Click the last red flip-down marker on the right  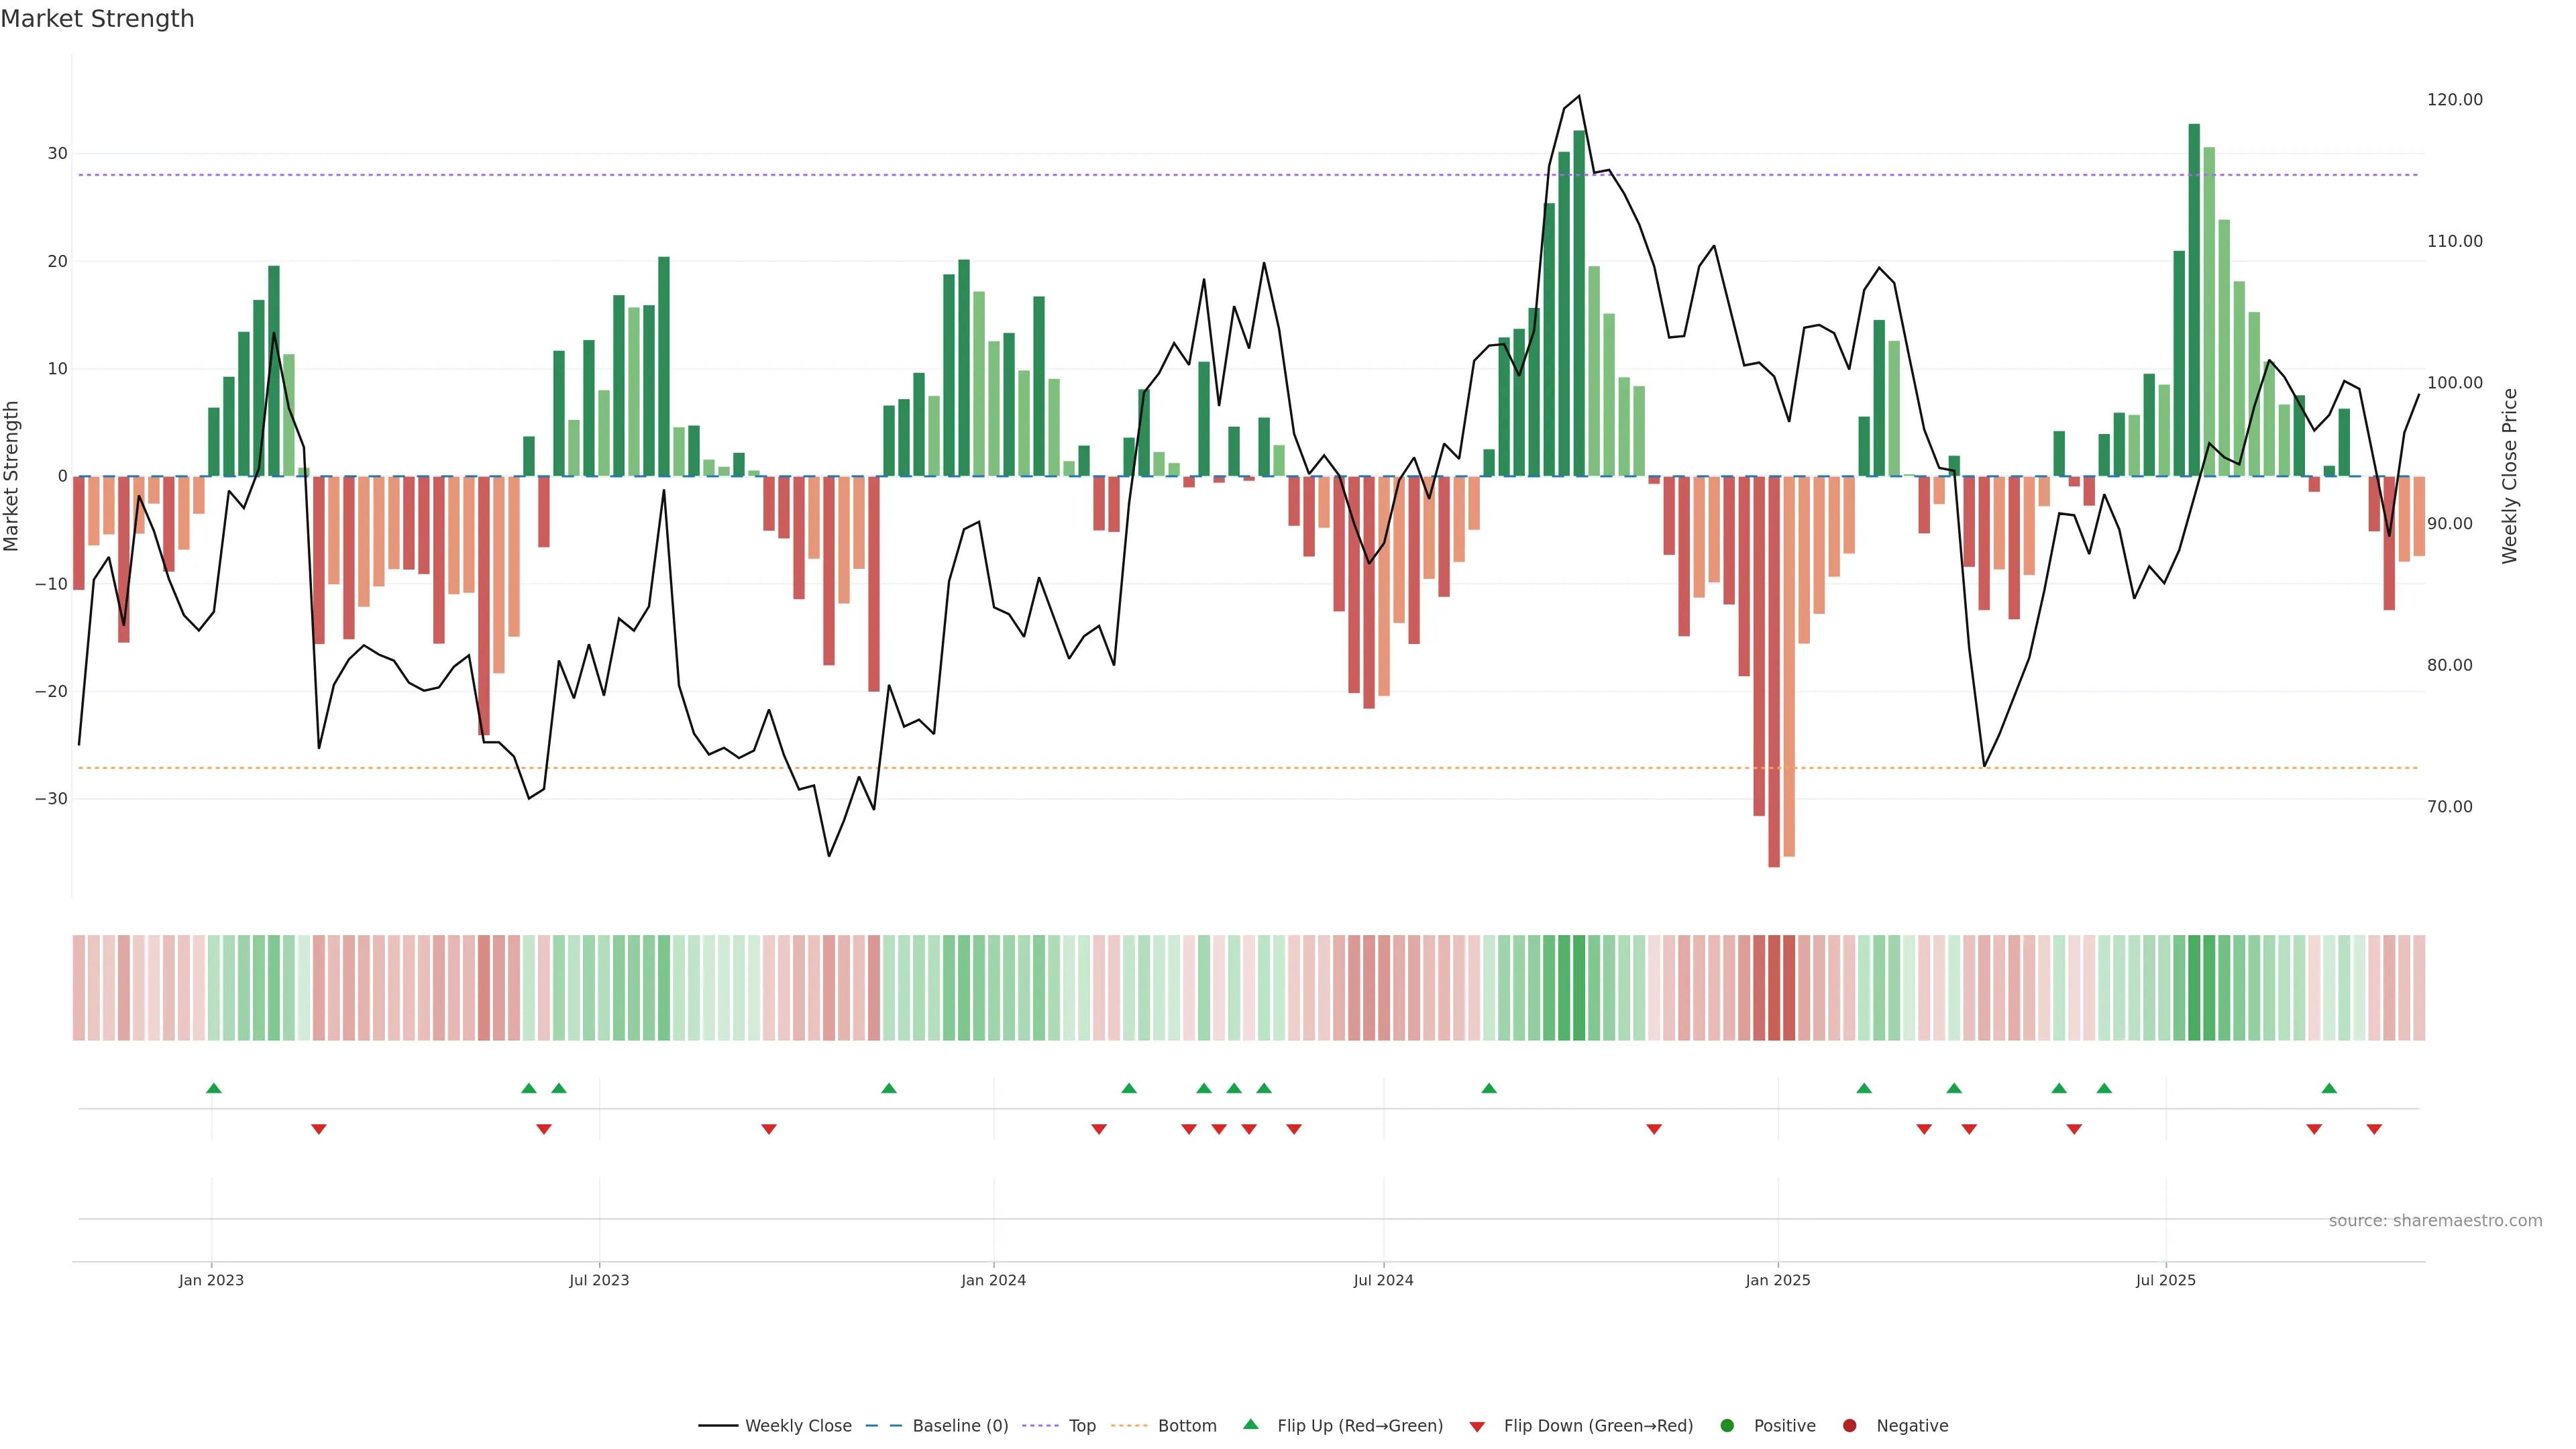(2374, 1129)
